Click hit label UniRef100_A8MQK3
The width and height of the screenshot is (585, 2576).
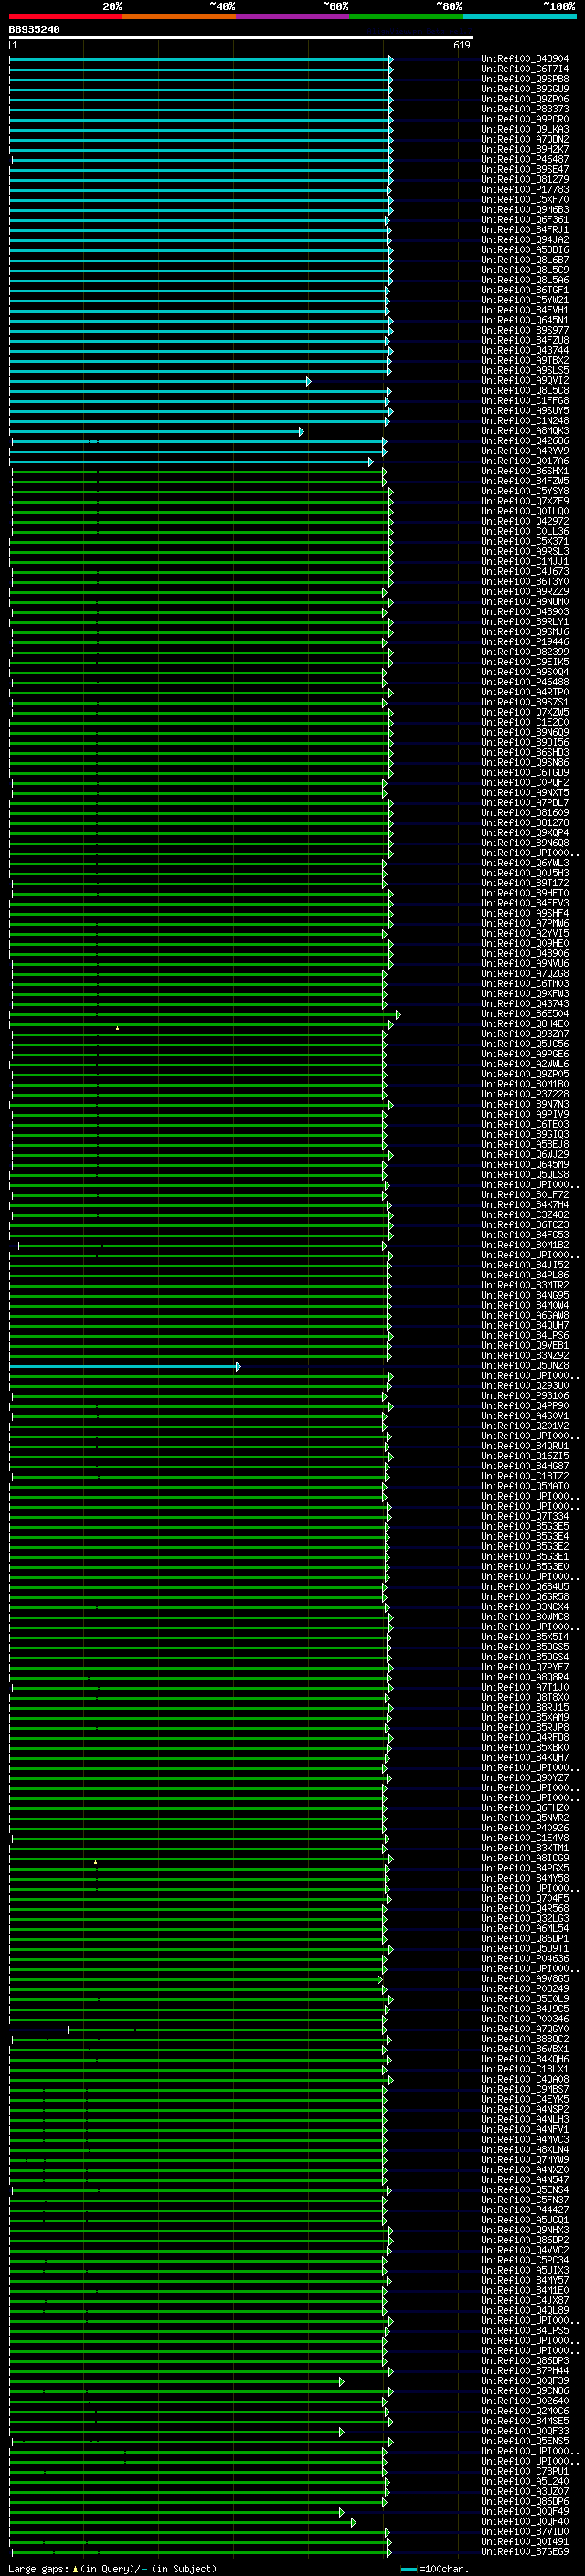point(525,431)
